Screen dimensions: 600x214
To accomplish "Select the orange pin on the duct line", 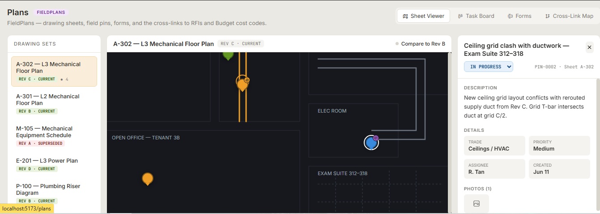I will [242, 83].
